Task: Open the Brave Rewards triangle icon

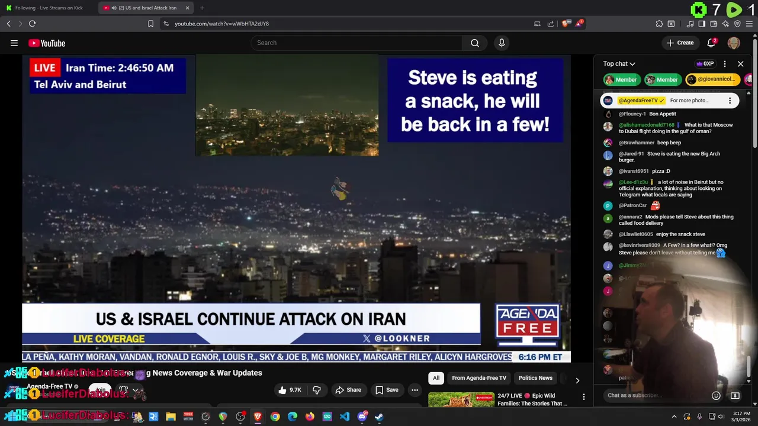Action: [x=580, y=24]
